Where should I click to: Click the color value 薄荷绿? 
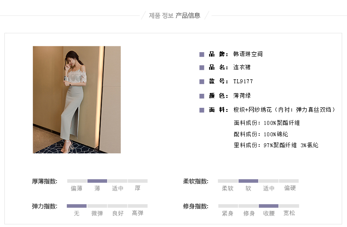pos(242,96)
